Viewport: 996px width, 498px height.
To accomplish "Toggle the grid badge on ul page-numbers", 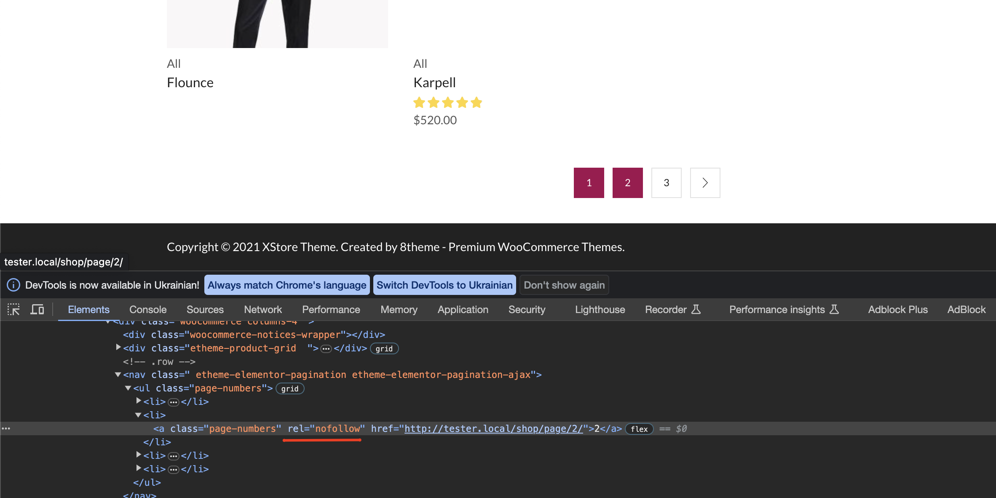I will point(290,389).
